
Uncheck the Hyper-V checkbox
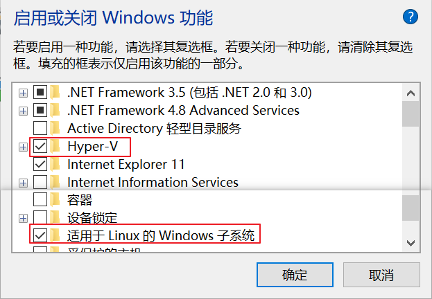click(40, 146)
